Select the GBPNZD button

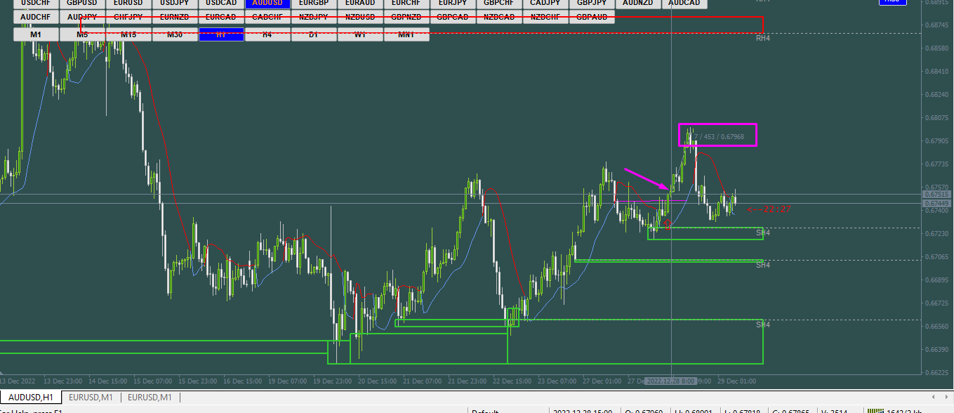[406, 17]
